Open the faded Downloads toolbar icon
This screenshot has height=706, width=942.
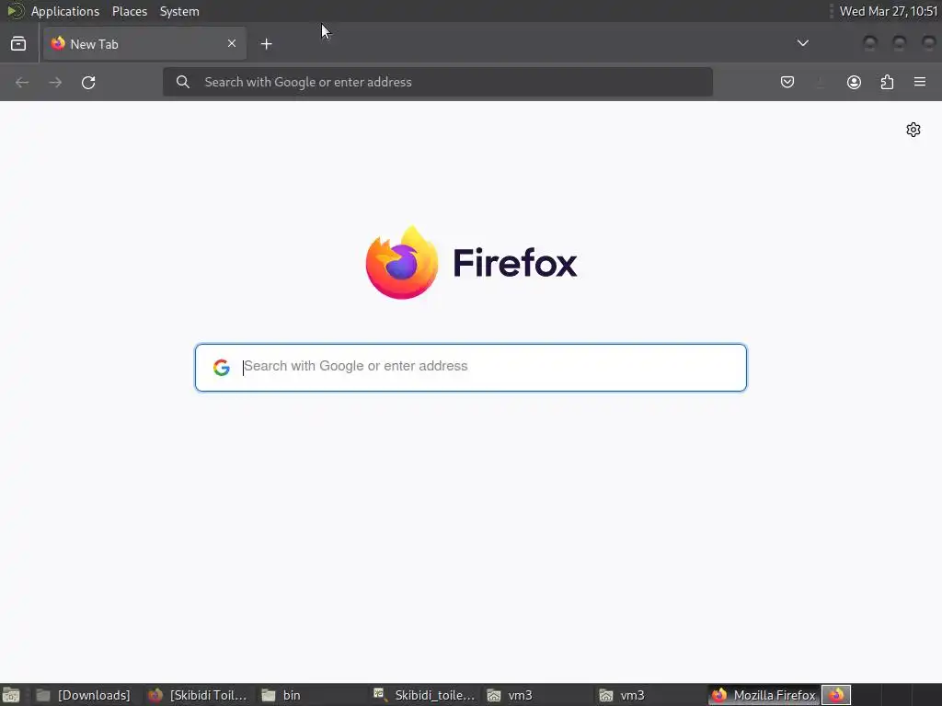821,82
